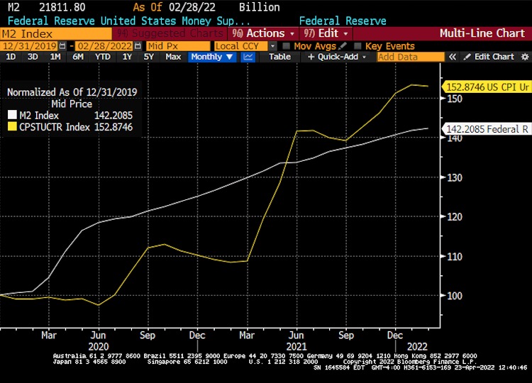Viewport: 532px width, 383px height.
Task: Click the line chart type icon
Action: [248, 57]
